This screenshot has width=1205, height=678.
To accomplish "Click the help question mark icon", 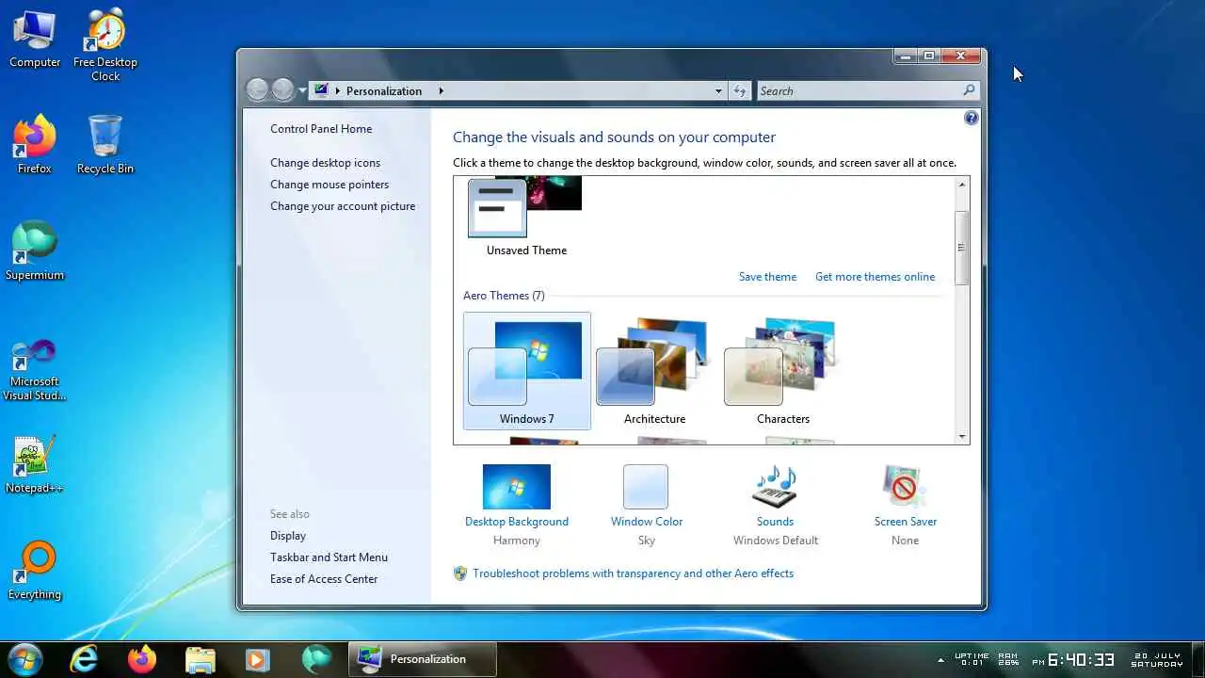I will (972, 118).
